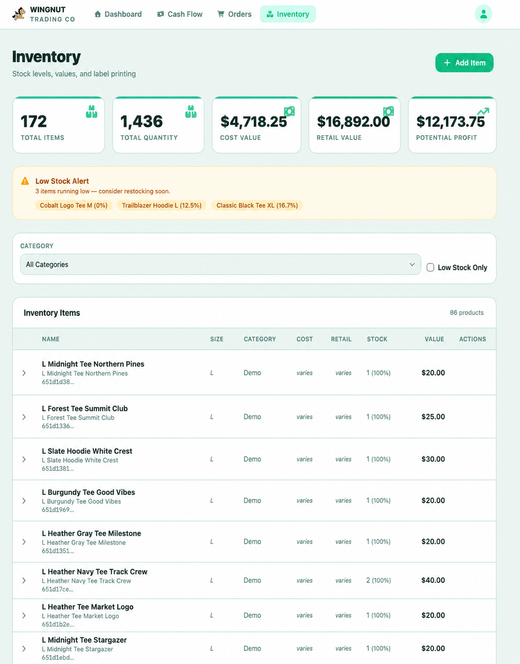Screen dimensions: 520x664
Task: Click the SIZE column header
Action: coord(217,339)
